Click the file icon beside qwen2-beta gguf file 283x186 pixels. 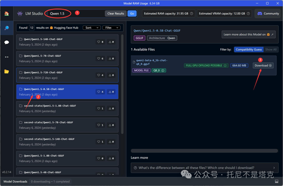(x=134, y=62)
